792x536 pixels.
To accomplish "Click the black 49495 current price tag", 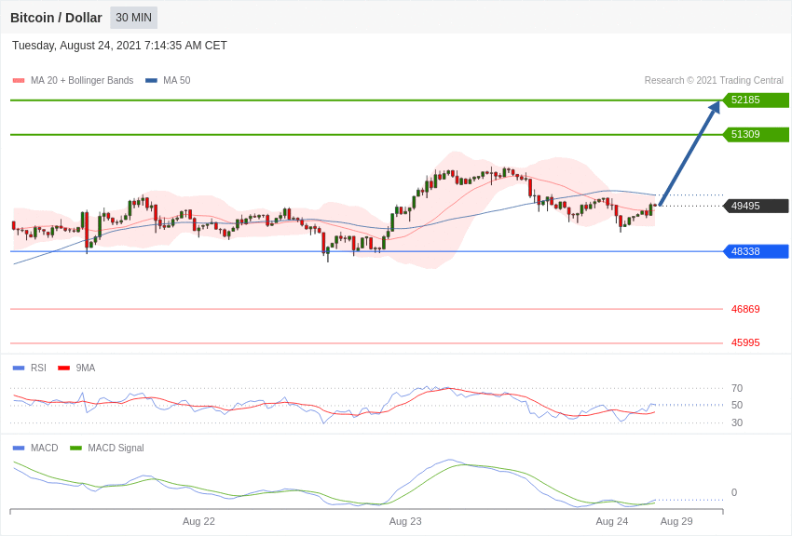I will coord(756,206).
